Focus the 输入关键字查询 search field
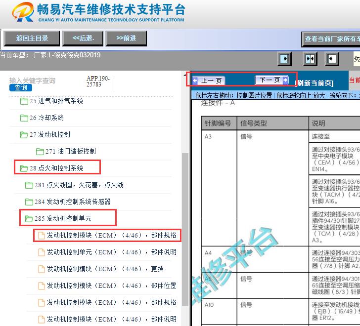This screenshot has width=360, height=326. coord(32,81)
